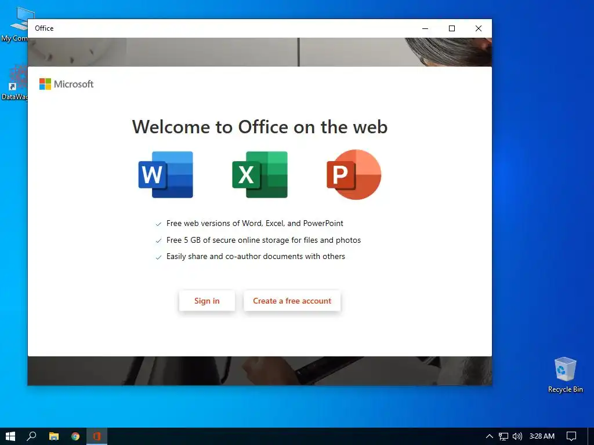Click the 'Welcome to Office on the web' heading
Image resolution: width=594 pixels, height=445 pixels.
point(260,127)
